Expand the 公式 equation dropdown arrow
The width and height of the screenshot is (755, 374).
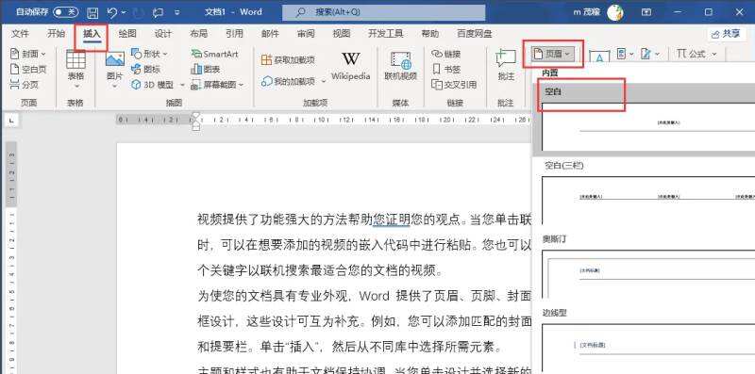coord(714,54)
